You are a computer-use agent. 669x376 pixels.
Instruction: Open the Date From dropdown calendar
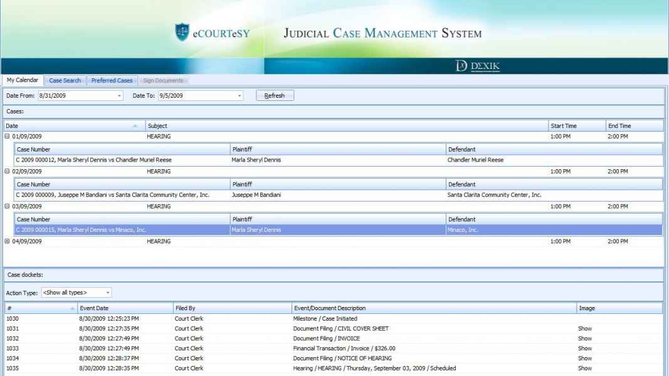[120, 96]
